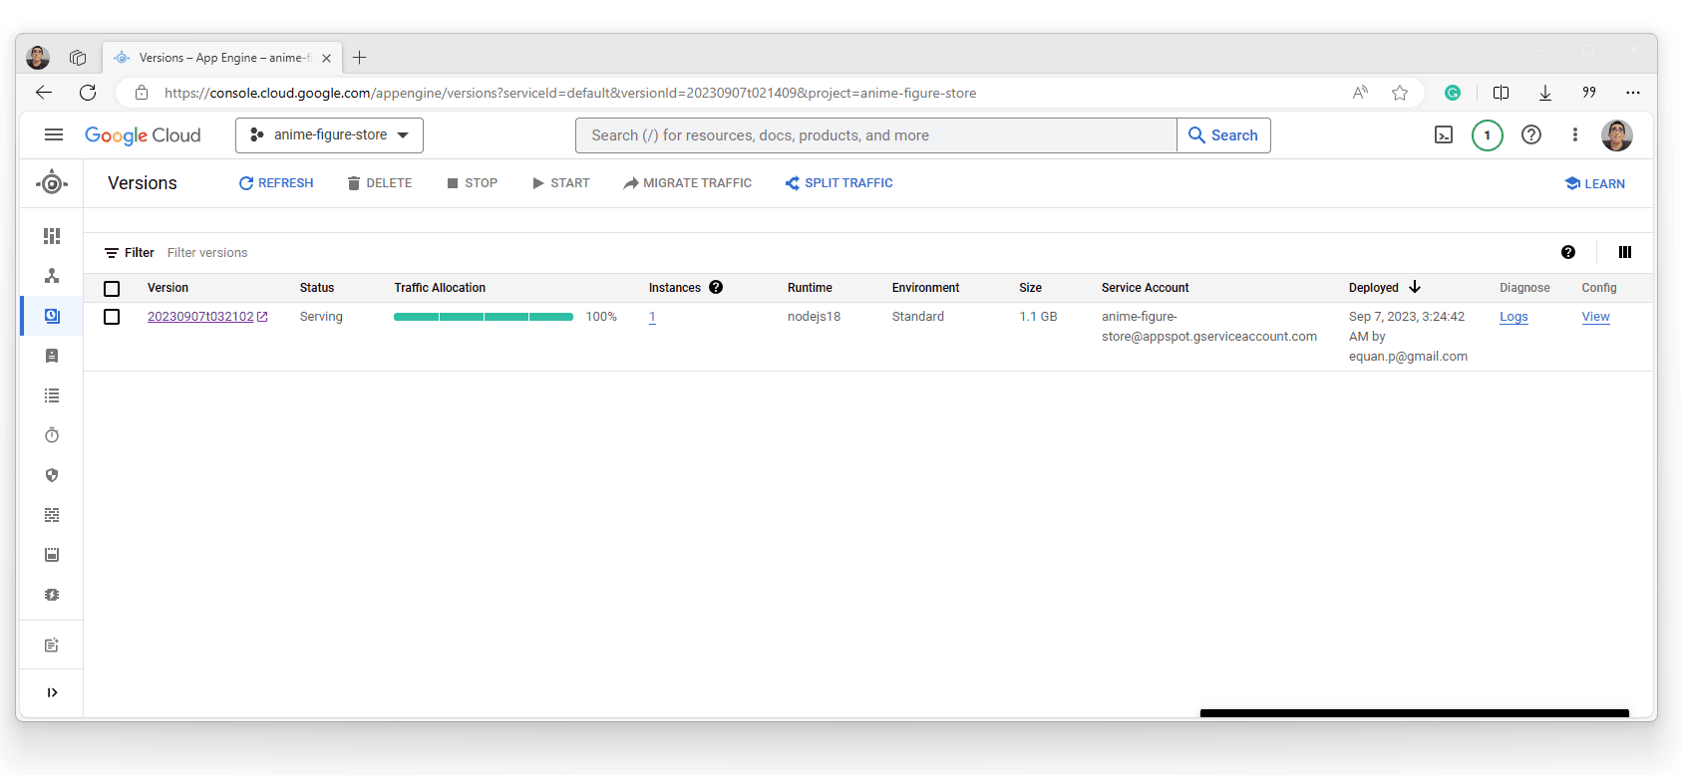Viewport: 1681px width, 775px height.
Task: Open the Logs link for version
Action: pos(1513,317)
